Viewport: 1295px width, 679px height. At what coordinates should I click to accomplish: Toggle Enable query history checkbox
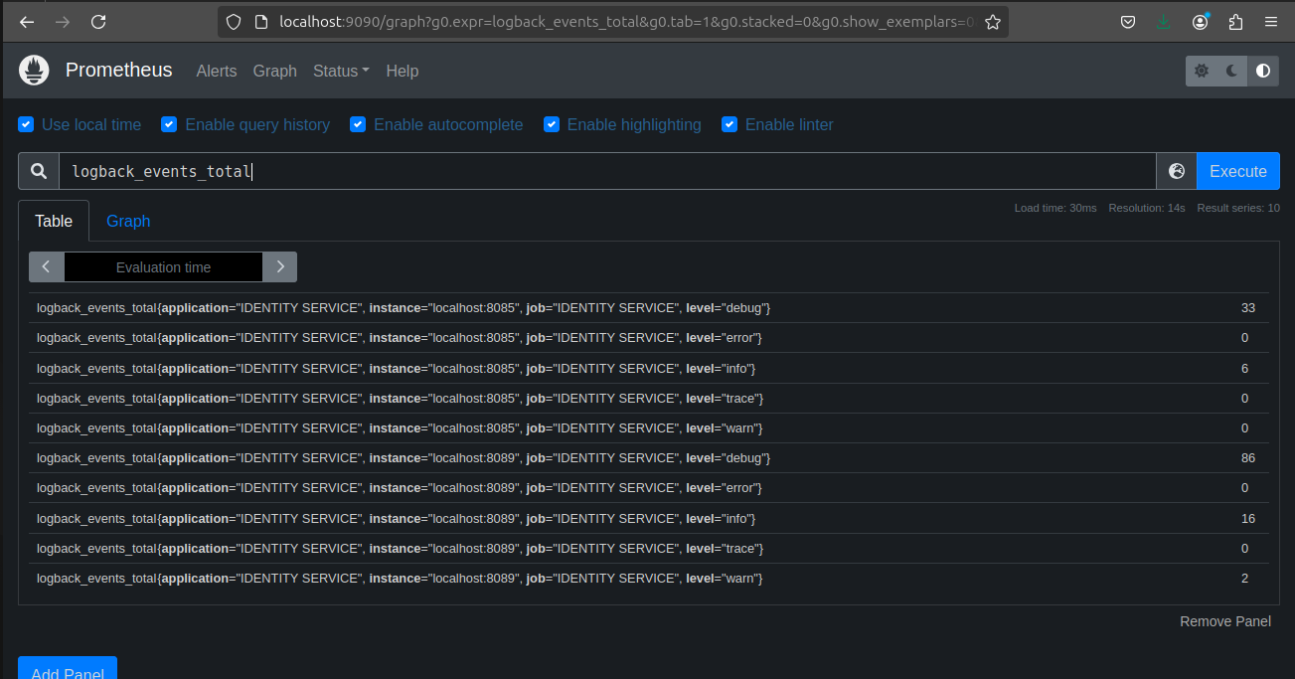(x=169, y=124)
